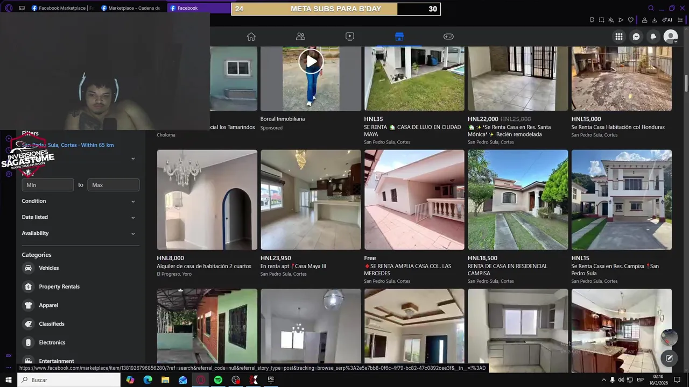689x387 pixels.
Task: Open Microsoft Edge from the taskbar
Action: (147, 380)
